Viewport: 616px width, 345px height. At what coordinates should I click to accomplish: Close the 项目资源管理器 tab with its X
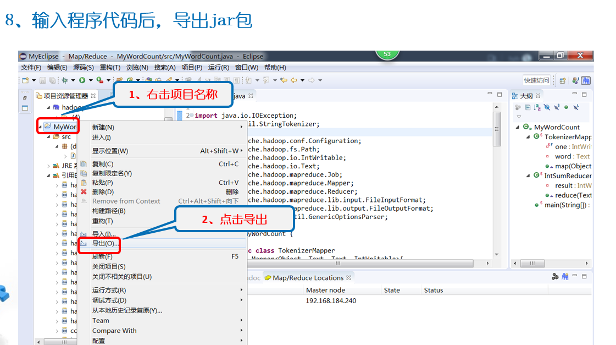(93, 96)
